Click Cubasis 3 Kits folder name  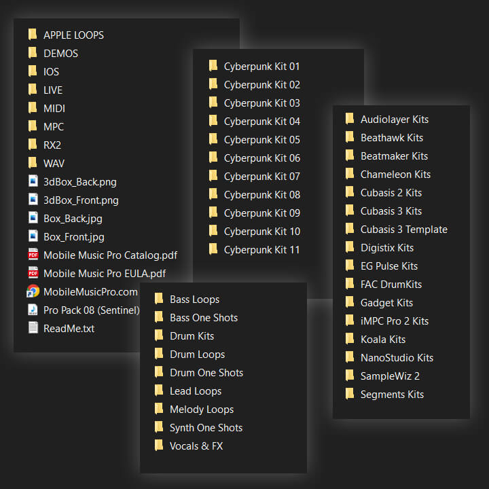(391, 211)
